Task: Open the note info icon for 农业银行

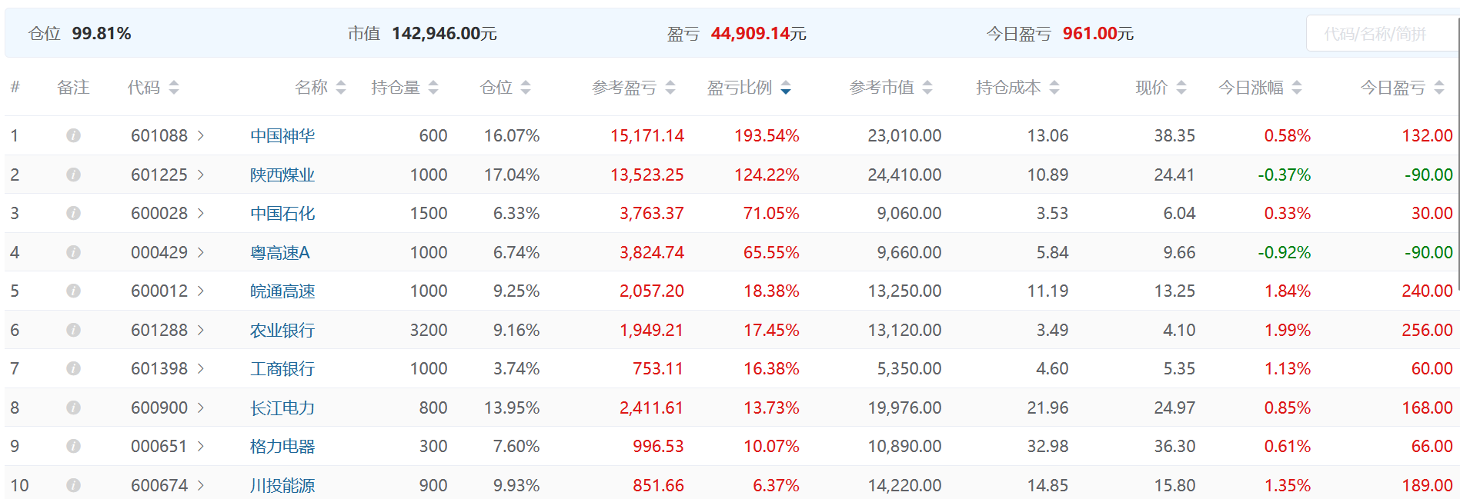Action: (73, 330)
